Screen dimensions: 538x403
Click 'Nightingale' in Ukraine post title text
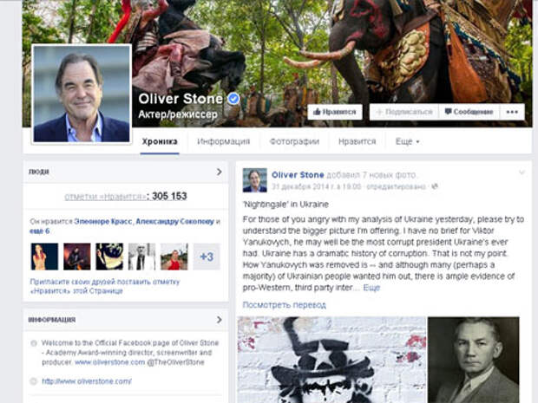[285, 205]
